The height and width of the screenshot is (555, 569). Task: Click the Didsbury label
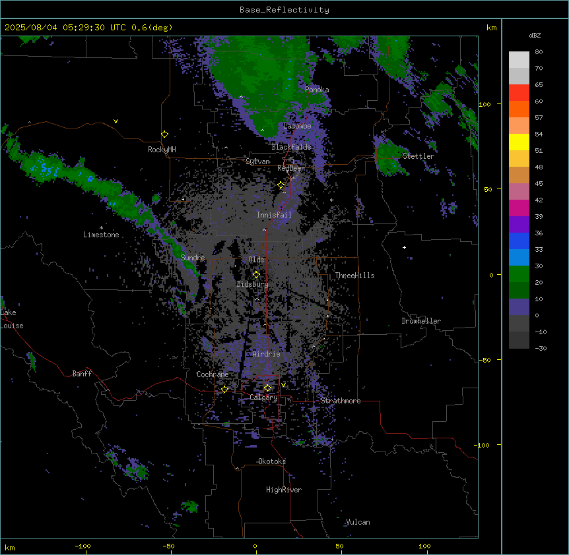pos(253,284)
